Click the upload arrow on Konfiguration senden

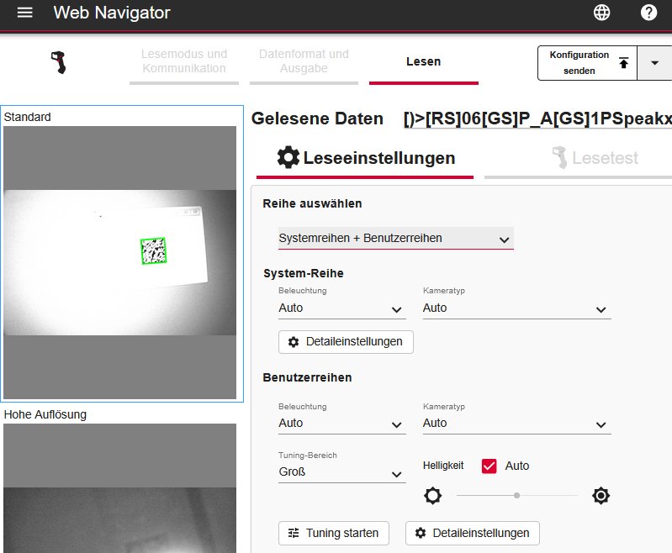pos(623,63)
